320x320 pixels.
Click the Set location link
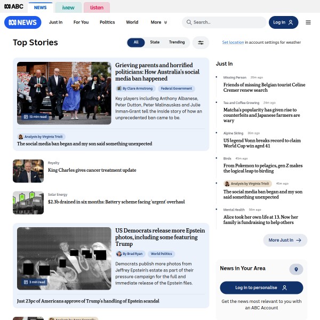point(233,42)
